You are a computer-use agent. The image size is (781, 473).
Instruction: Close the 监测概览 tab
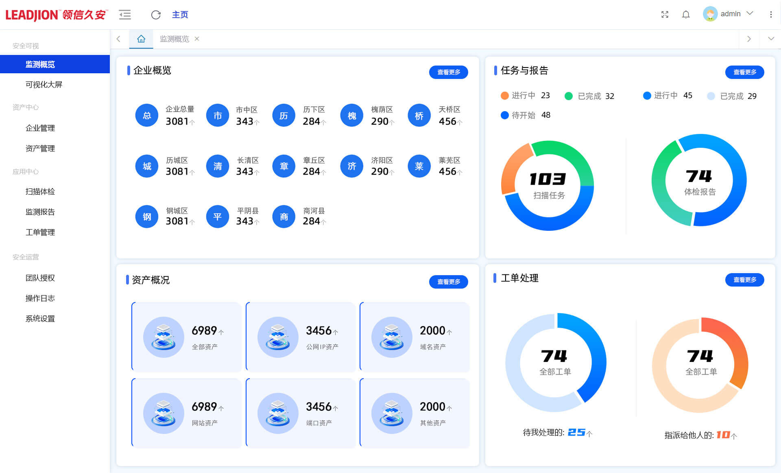pyautogui.click(x=197, y=39)
